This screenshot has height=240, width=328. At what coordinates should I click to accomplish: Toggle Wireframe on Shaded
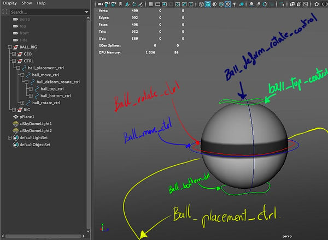click(x=221, y=4)
